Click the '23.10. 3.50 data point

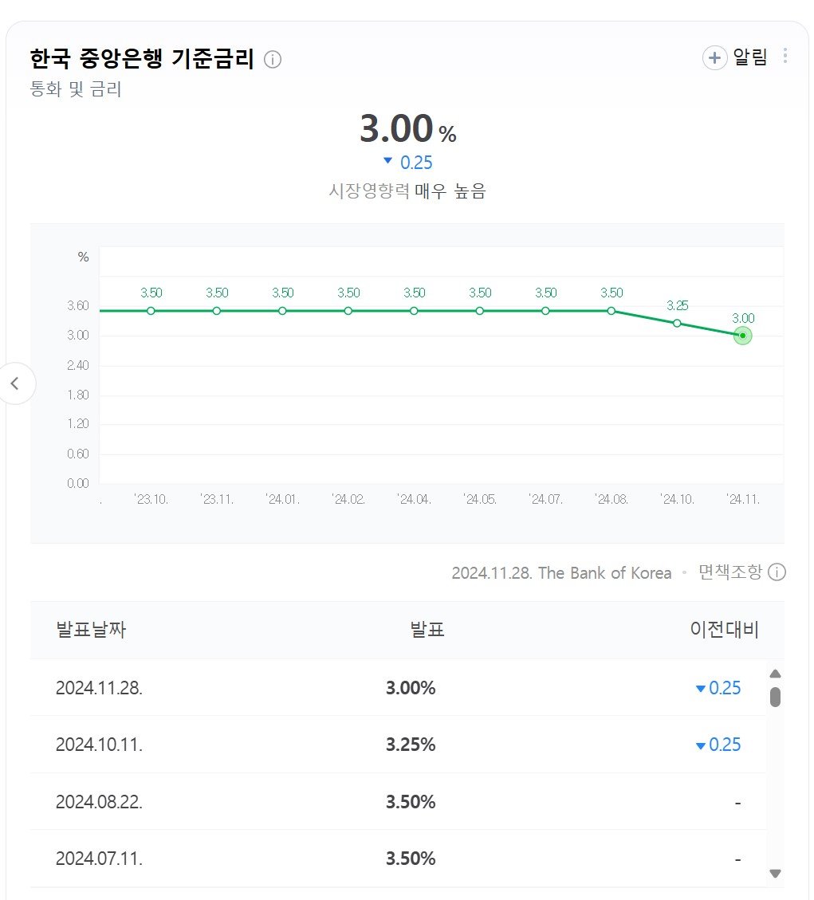point(151,311)
